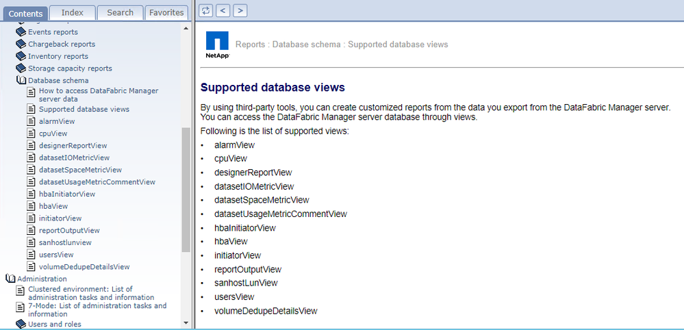
Task: Open alarmView topic in contents tree
Action: 57,121
